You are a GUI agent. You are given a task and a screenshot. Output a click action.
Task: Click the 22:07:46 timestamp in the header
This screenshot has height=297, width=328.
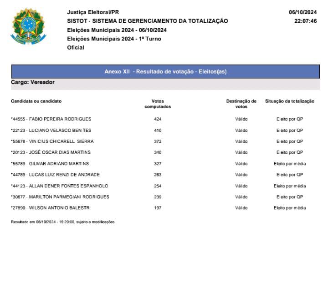coord(305,21)
